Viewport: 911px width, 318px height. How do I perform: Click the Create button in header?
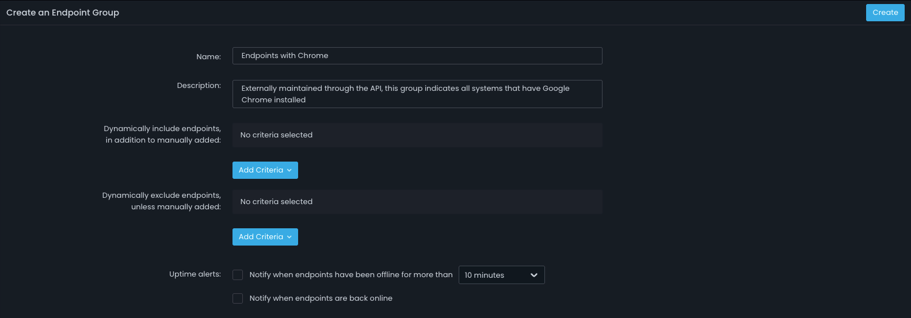click(x=885, y=13)
